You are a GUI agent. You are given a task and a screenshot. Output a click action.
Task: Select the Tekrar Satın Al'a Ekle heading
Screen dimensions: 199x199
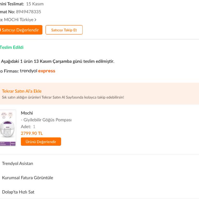click(22, 91)
